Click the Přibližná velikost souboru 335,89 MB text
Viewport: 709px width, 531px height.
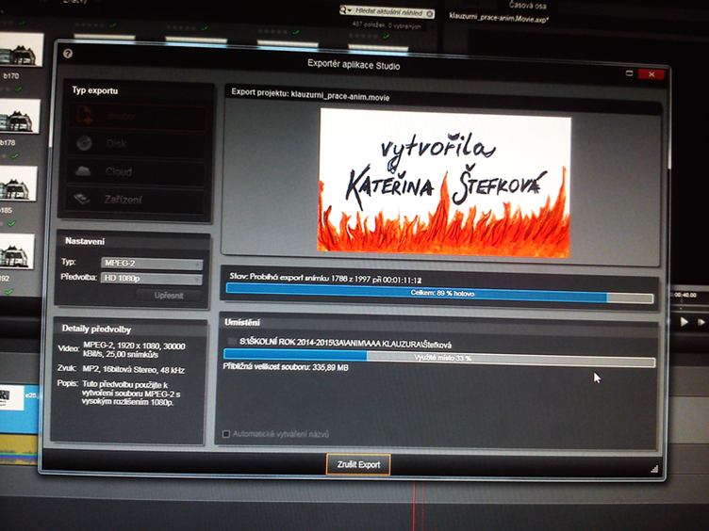pyautogui.click(x=286, y=367)
